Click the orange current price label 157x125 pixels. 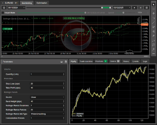point(144,24)
